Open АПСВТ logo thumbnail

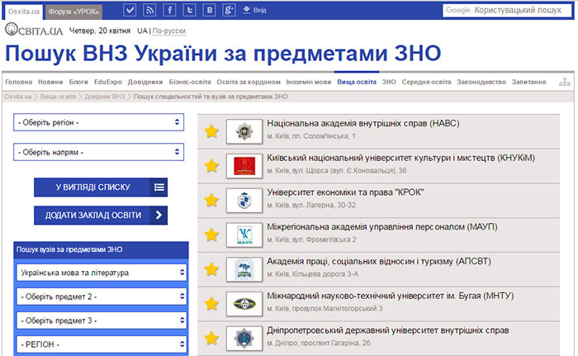[244, 269]
